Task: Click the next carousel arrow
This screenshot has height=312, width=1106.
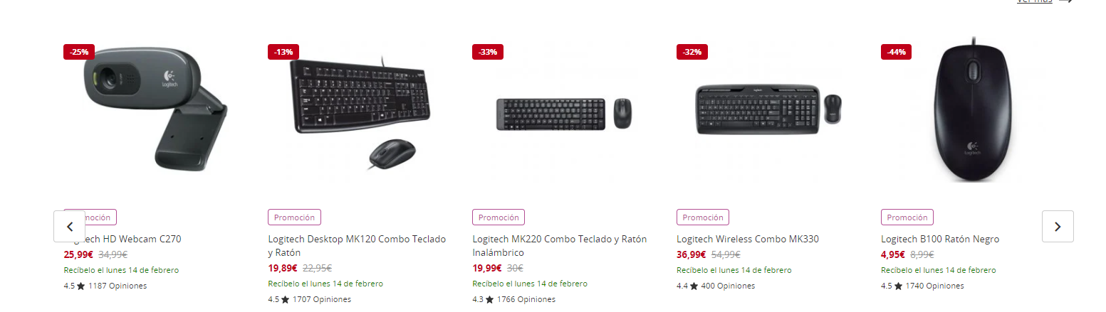Action: 1058,227
